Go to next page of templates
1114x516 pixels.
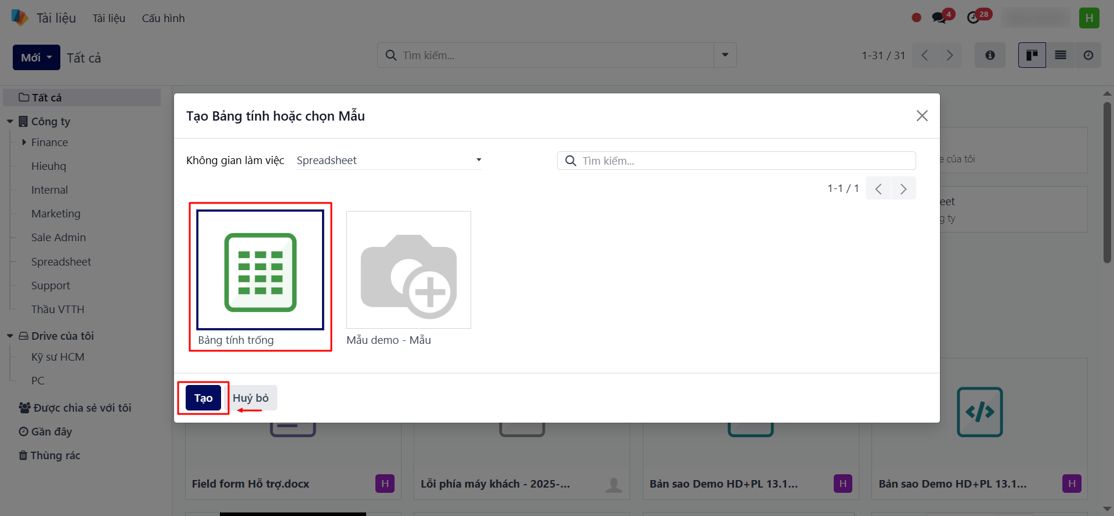[903, 188]
